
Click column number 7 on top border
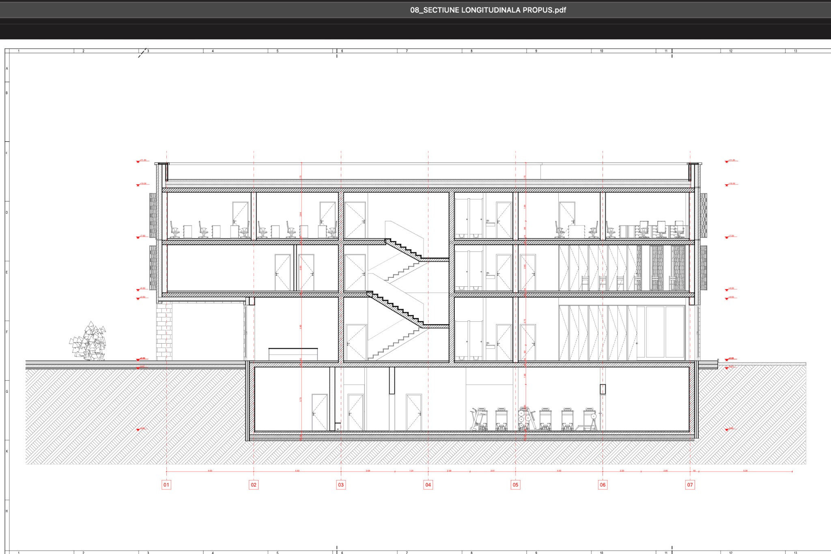407,51
